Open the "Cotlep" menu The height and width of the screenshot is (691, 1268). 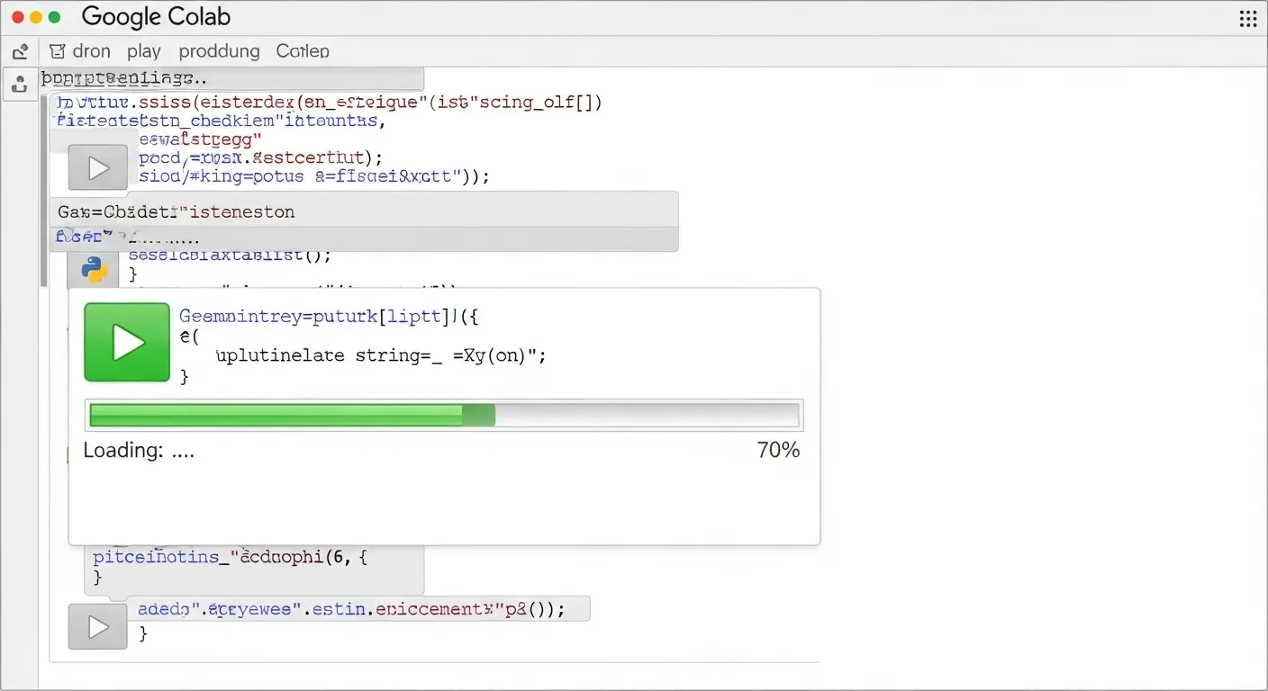pyautogui.click(x=303, y=51)
